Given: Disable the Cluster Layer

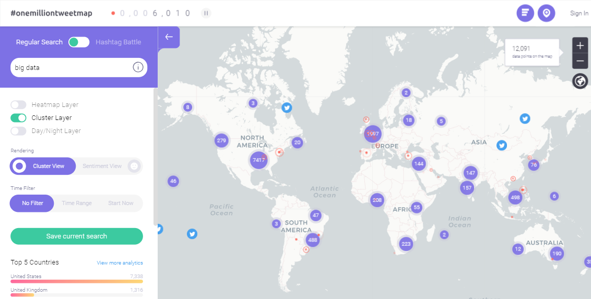Looking at the screenshot, I should [18, 118].
